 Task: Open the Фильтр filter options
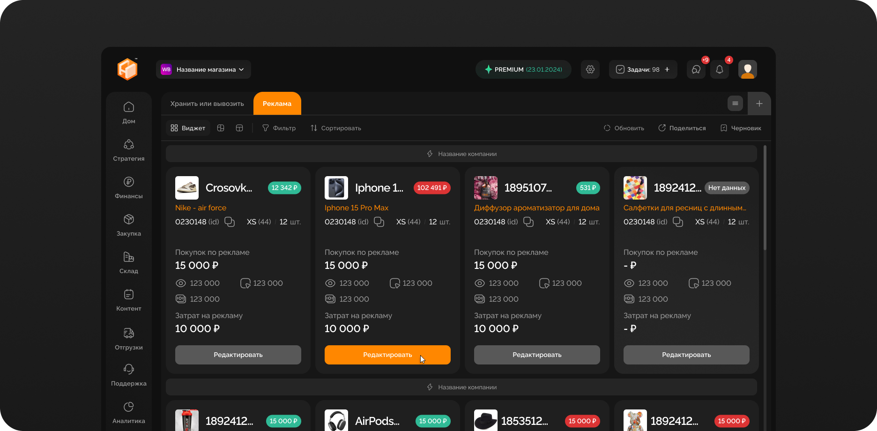point(279,128)
